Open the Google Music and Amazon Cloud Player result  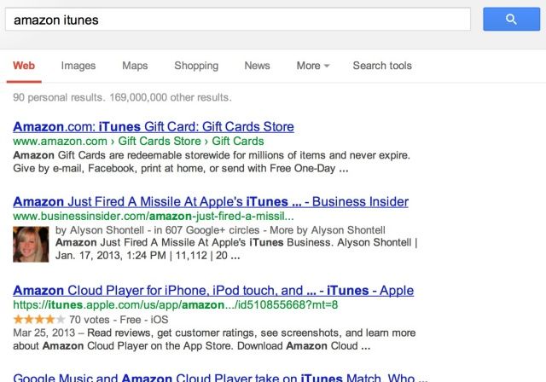pyautogui.click(x=213, y=377)
